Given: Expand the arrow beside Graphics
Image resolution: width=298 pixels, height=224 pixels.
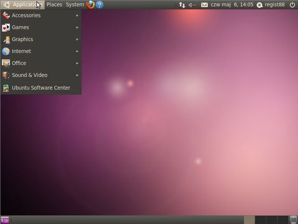Looking at the screenshot, I should [x=77, y=39].
